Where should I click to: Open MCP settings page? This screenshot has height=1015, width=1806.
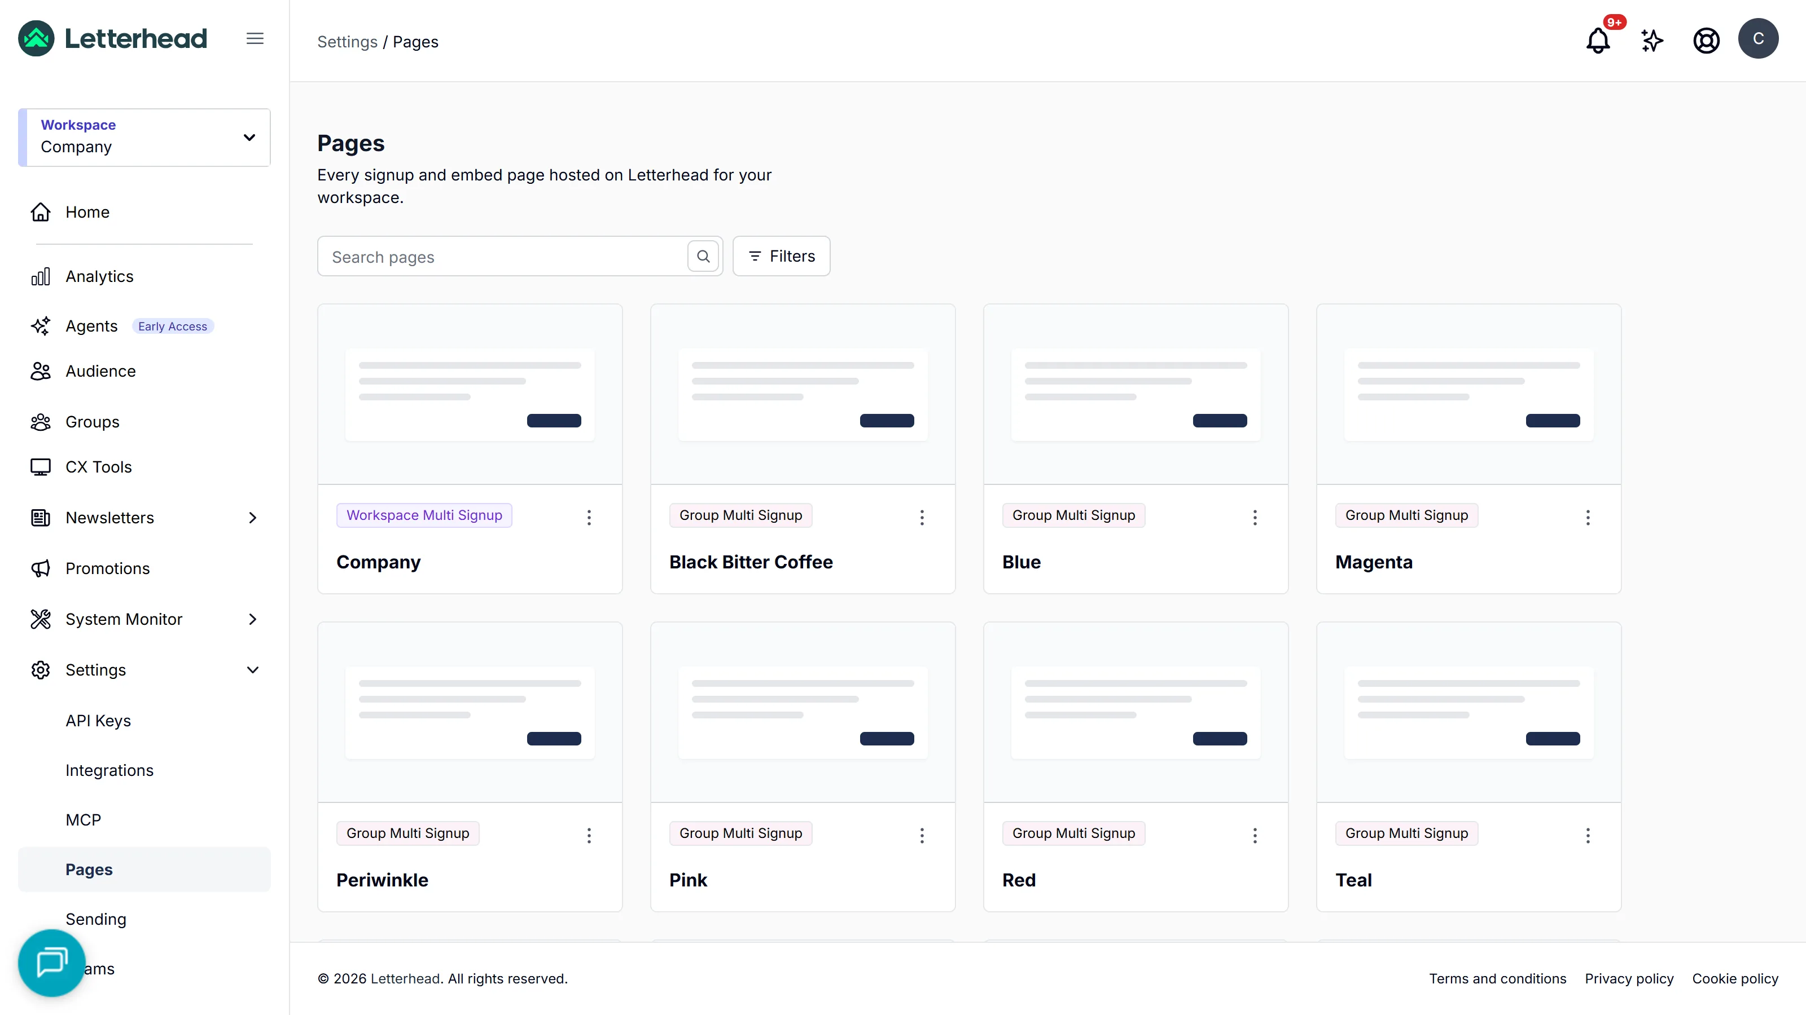(x=84, y=819)
